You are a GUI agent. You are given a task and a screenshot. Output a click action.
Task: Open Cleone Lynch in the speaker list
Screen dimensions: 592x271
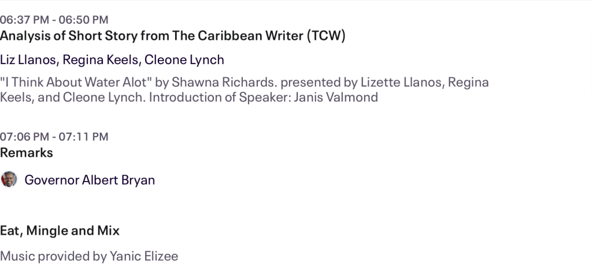point(184,60)
